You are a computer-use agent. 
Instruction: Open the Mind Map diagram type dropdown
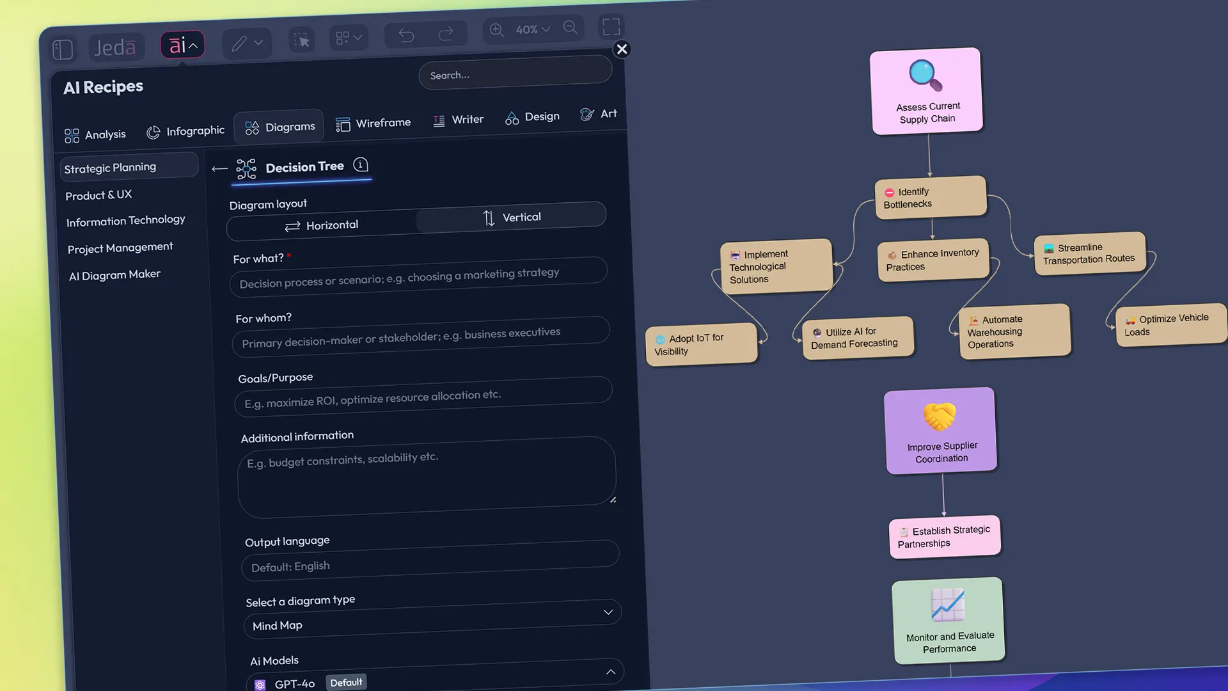coord(432,619)
